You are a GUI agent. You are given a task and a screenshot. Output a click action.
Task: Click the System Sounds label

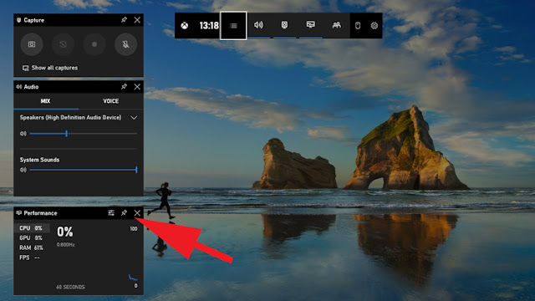point(39,160)
